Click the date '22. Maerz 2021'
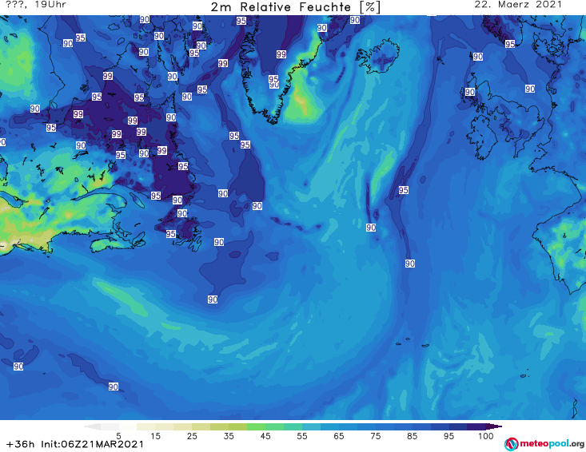 point(518,5)
